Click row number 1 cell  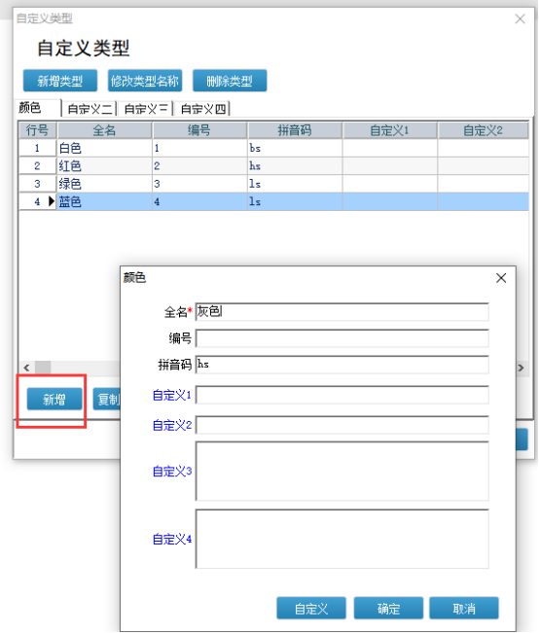point(37,148)
